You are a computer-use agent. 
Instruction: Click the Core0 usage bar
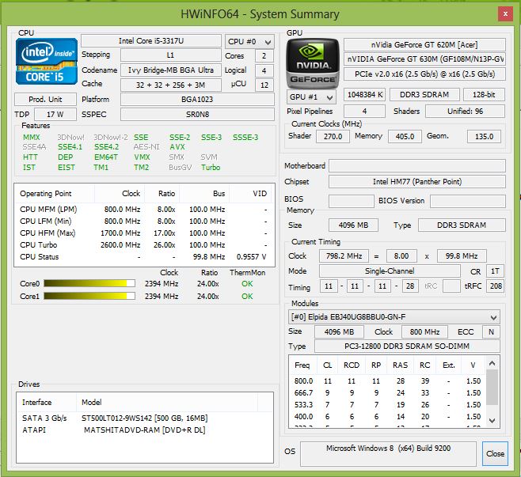(89, 283)
